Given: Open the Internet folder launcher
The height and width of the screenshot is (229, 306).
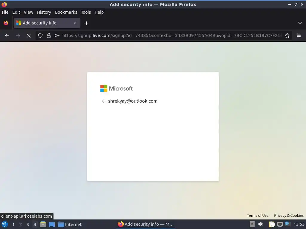Looking at the screenshot, I should [70, 224].
